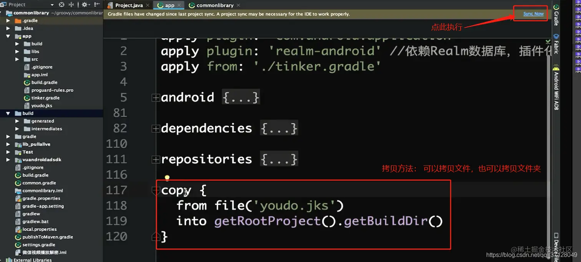Expand the repositories block fold marker

pyautogui.click(x=156, y=159)
